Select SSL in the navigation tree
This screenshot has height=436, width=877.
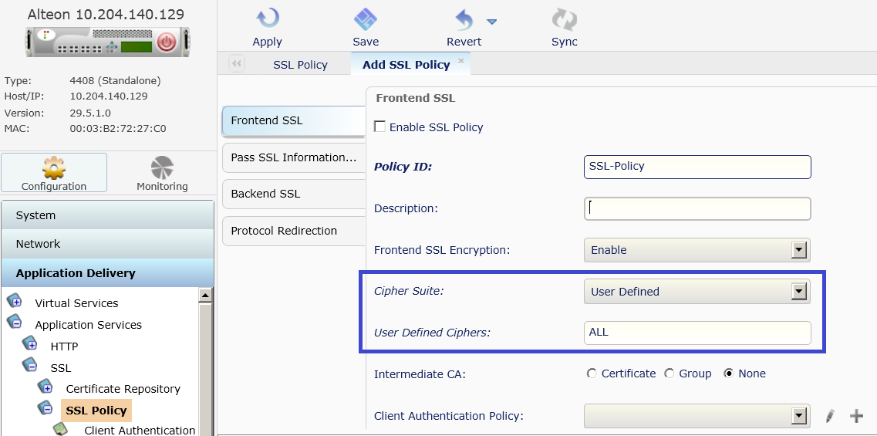[61, 368]
